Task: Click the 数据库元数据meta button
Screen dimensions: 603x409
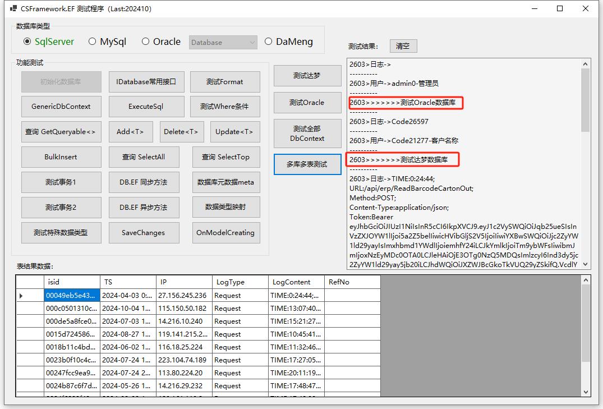Action: coord(226,182)
